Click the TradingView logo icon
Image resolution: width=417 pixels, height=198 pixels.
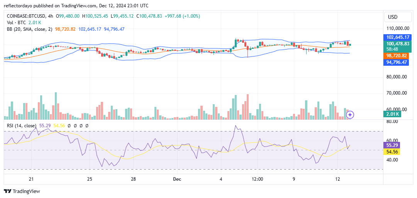(7, 191)
